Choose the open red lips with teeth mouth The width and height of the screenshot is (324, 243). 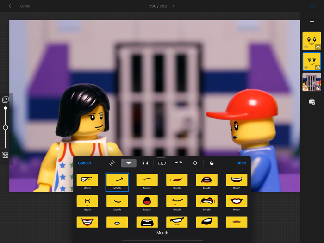tap(206, 180)
